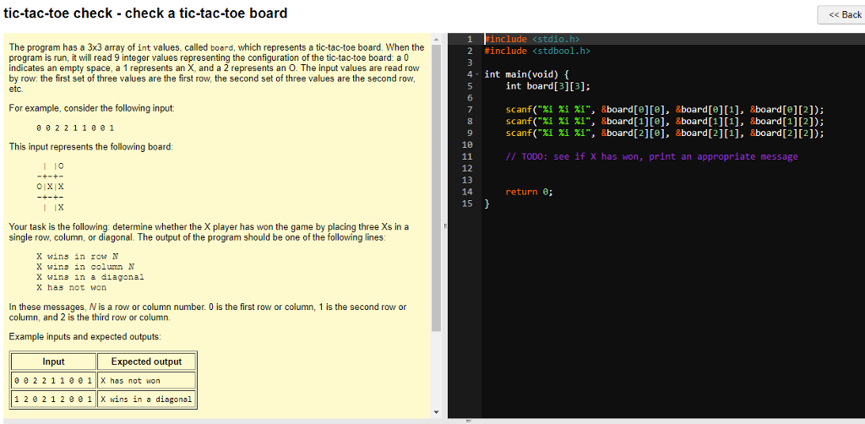Click line number 15 in gutter
The height and width of the screenshot is (424, 865).
tap(467, 204)
